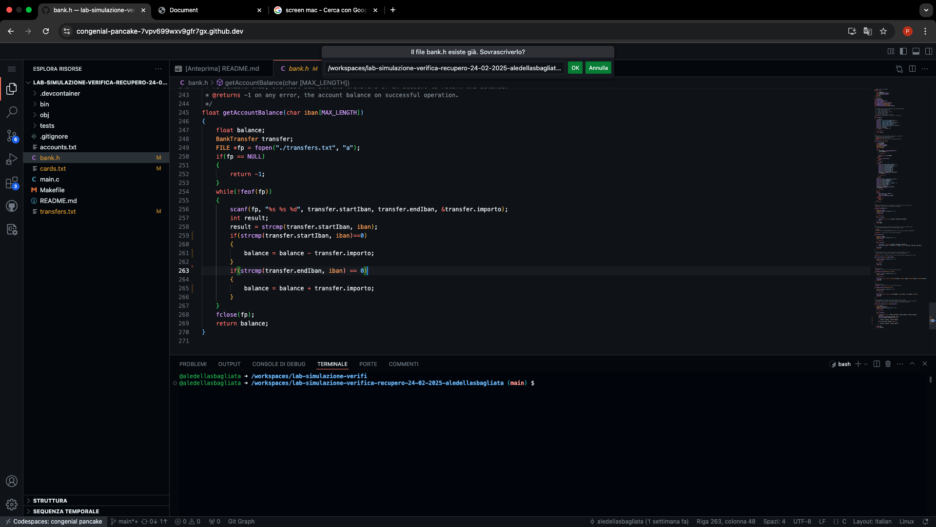Open the Search view in activity bar

point(12,112)
